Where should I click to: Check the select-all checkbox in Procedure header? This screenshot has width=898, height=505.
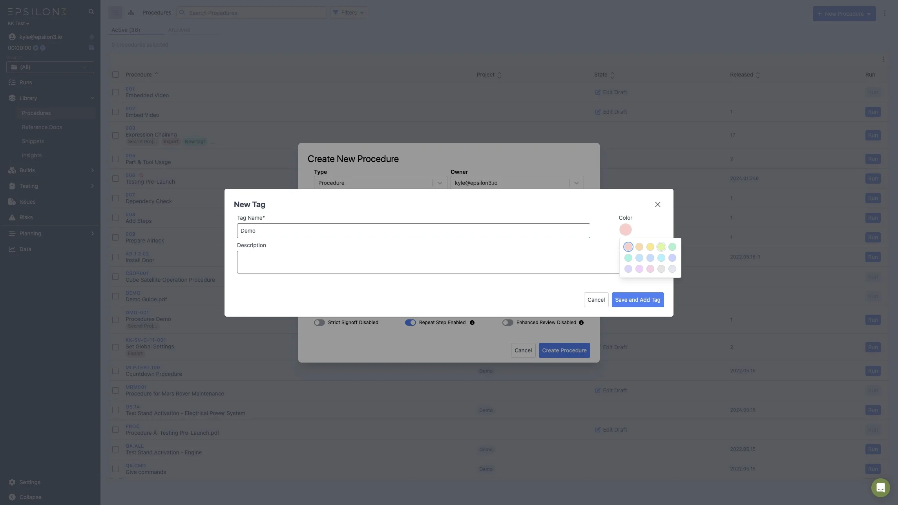[115, 75]
